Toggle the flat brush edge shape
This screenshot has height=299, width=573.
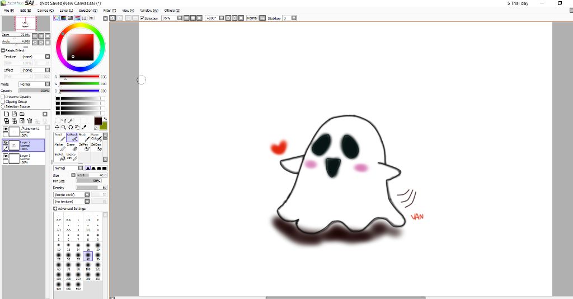click(x=105, y=168)
